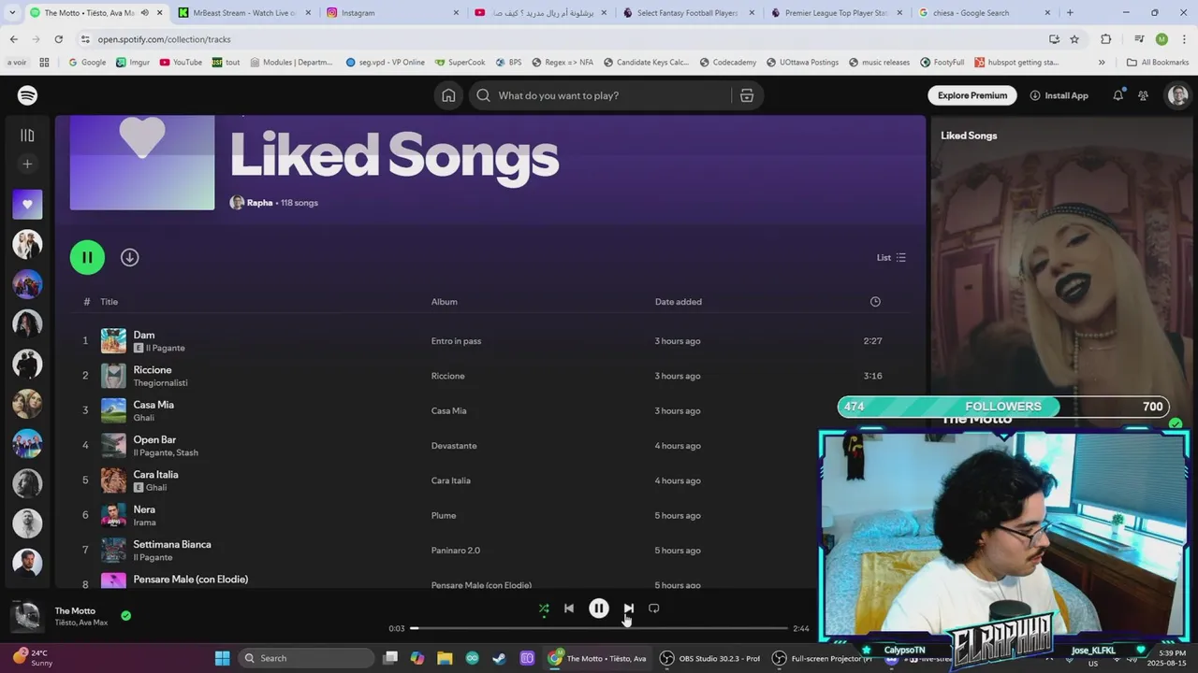Select song Dam

pos(144,335)
